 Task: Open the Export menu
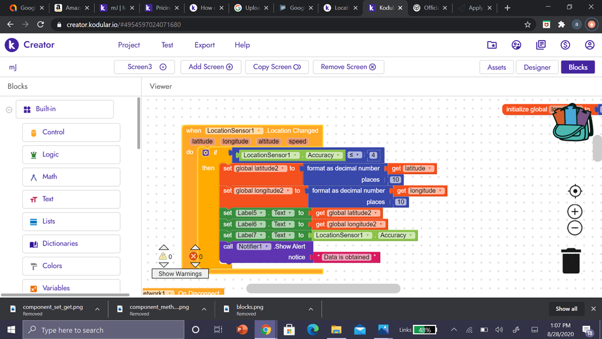pyautogui.click(x=205, y=45)
